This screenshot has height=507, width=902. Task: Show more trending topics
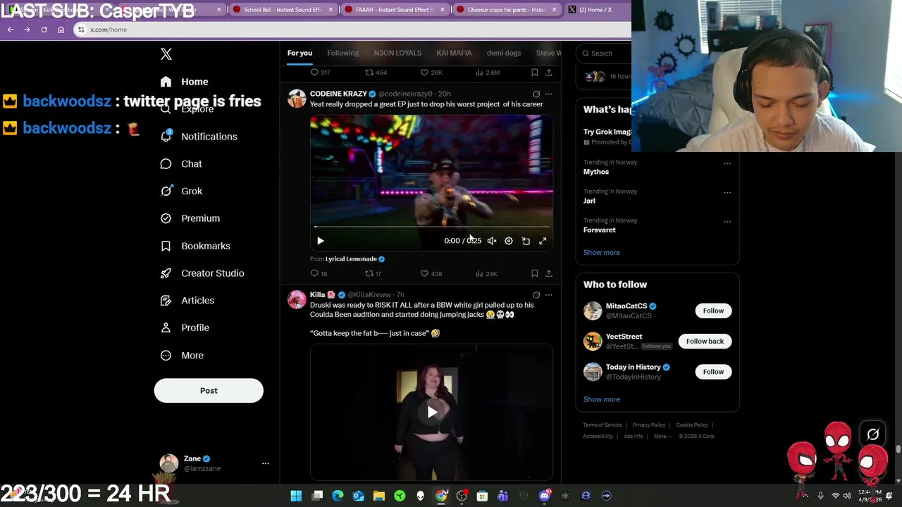tap(601, 253)
